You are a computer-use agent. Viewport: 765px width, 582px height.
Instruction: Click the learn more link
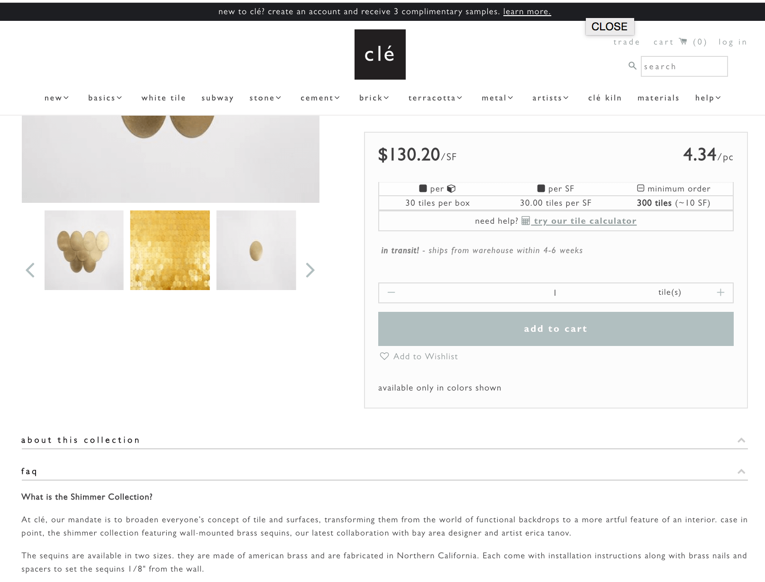527,11
